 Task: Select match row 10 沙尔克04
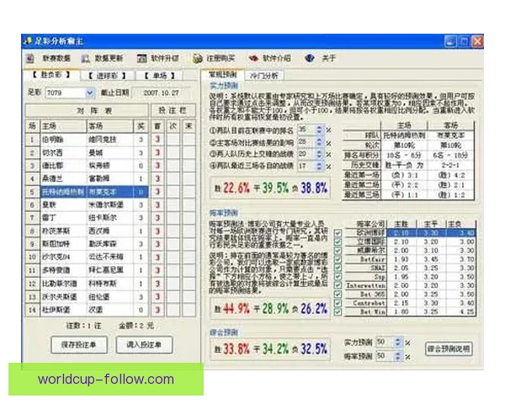pos(87,258)
